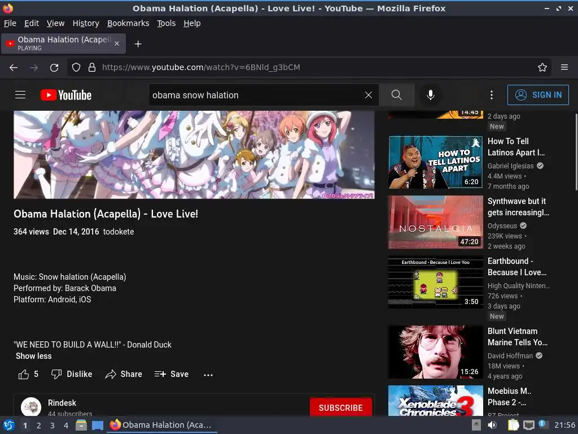Open the Odysseus channel name
This screenshot has height=434, width=578.
(502, 226)
